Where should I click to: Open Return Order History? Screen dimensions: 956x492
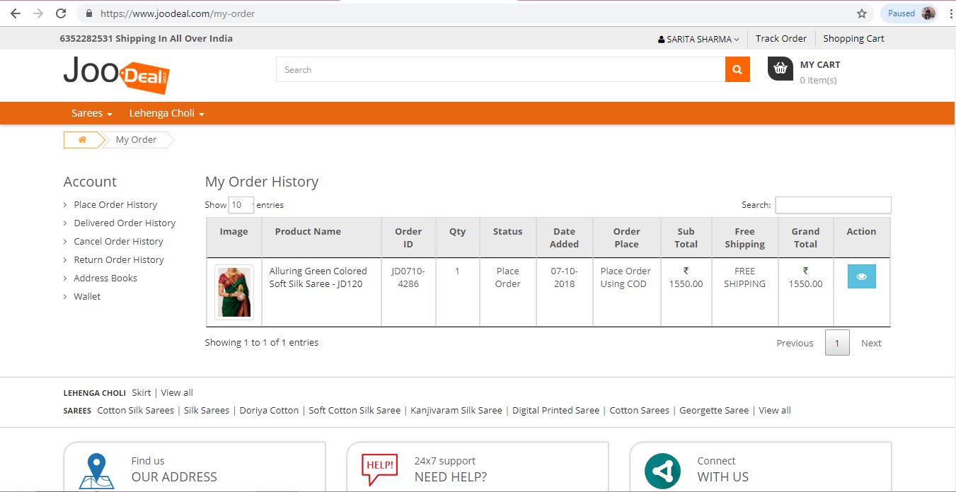click(119, 259)
